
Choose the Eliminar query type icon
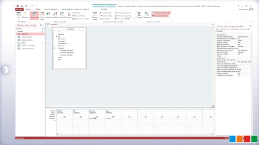tap(68, 15)
